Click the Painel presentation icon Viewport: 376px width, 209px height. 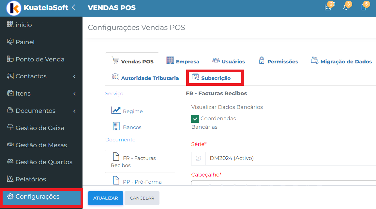(x=10, y=41)
